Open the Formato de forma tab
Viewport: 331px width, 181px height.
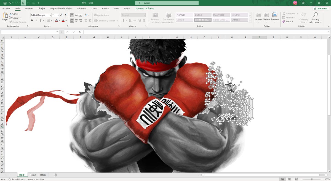[145, 9]
